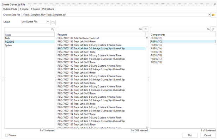The image size is (218, 140).
Task: Expand the Choose Data File path dropdown
Action: [210, 14]
